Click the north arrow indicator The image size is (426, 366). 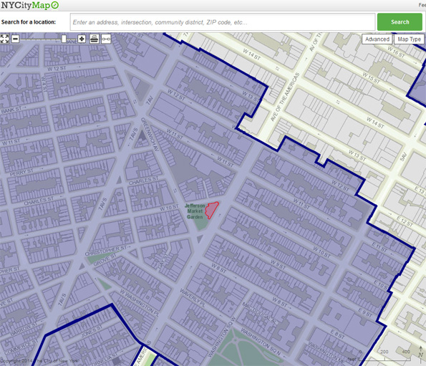point(420,352)
